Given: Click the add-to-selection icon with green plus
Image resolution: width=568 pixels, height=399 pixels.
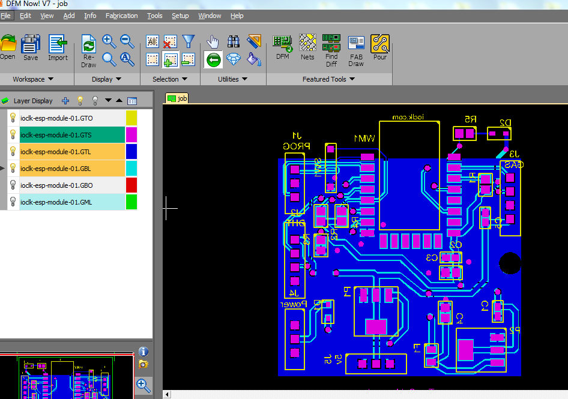Looking at the screenshot, I should pos(171,60).
